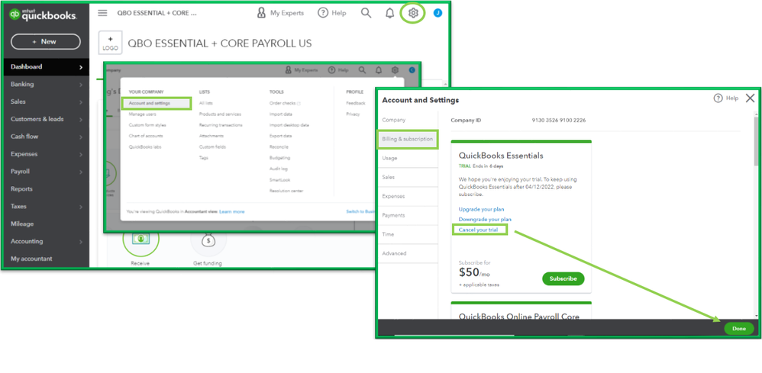Click the + New button
Screen dimensions: 762x373
pos(46,42)
